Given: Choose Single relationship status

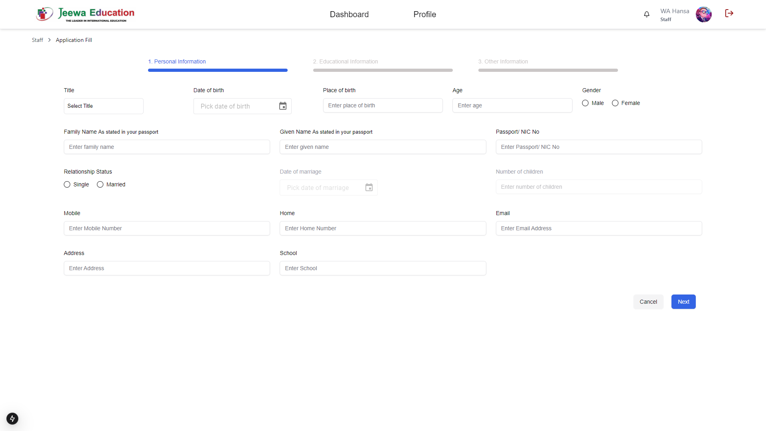Looking at the screenshot, I should pos(67,184).
